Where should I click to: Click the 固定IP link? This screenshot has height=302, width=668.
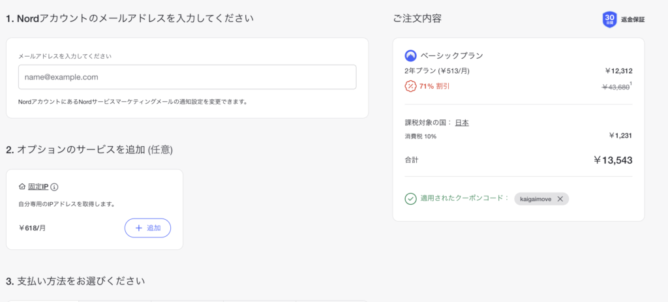[38, 187]
